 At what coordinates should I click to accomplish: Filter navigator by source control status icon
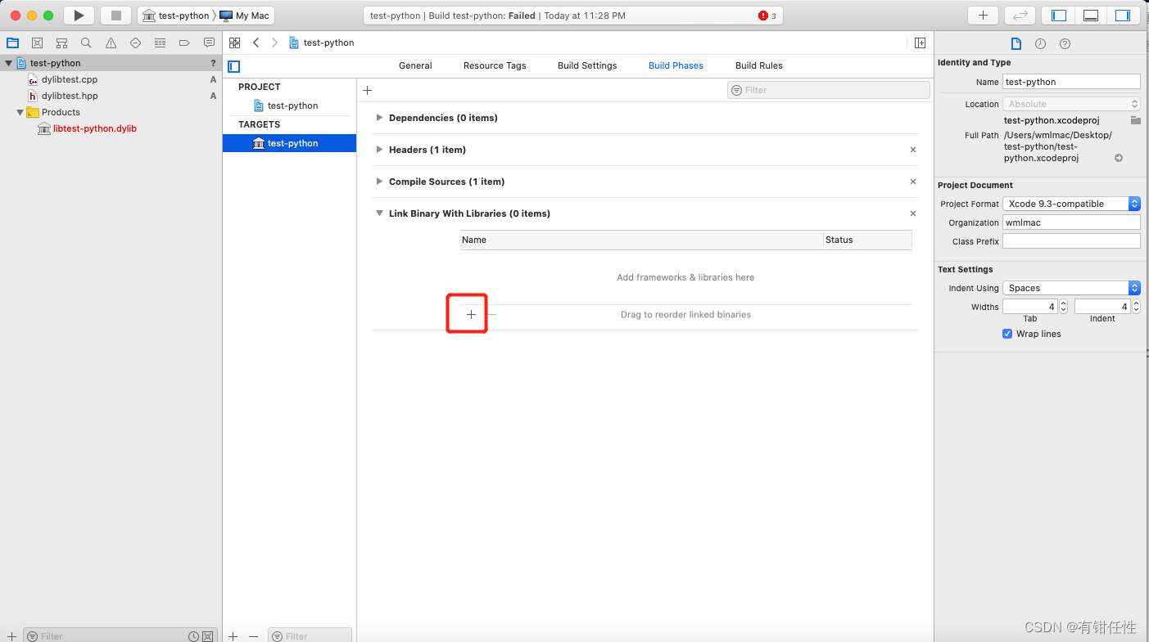pyautogui.click(x=208, y=636)
